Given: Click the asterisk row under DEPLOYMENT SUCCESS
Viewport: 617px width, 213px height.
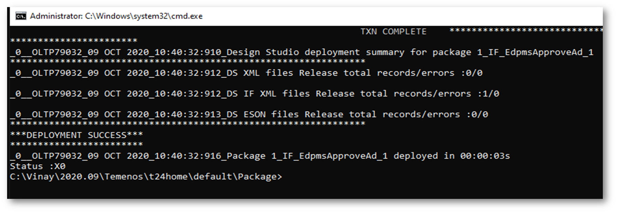Looking at the screenshot, I should point(76,145).
